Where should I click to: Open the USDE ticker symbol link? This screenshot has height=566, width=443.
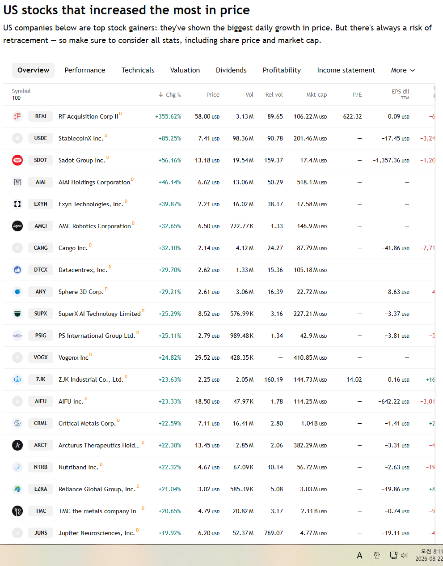(41, 138)
